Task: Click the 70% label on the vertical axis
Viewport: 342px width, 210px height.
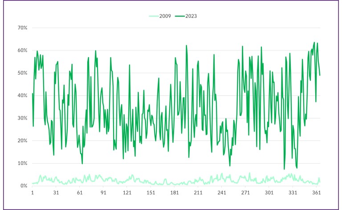Action: (23, 28)
